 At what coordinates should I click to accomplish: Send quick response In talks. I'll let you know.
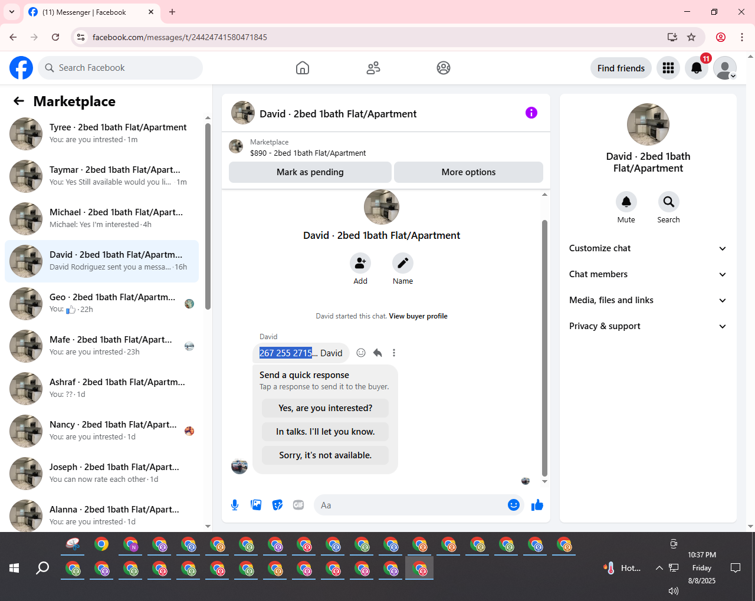(326, 432)
